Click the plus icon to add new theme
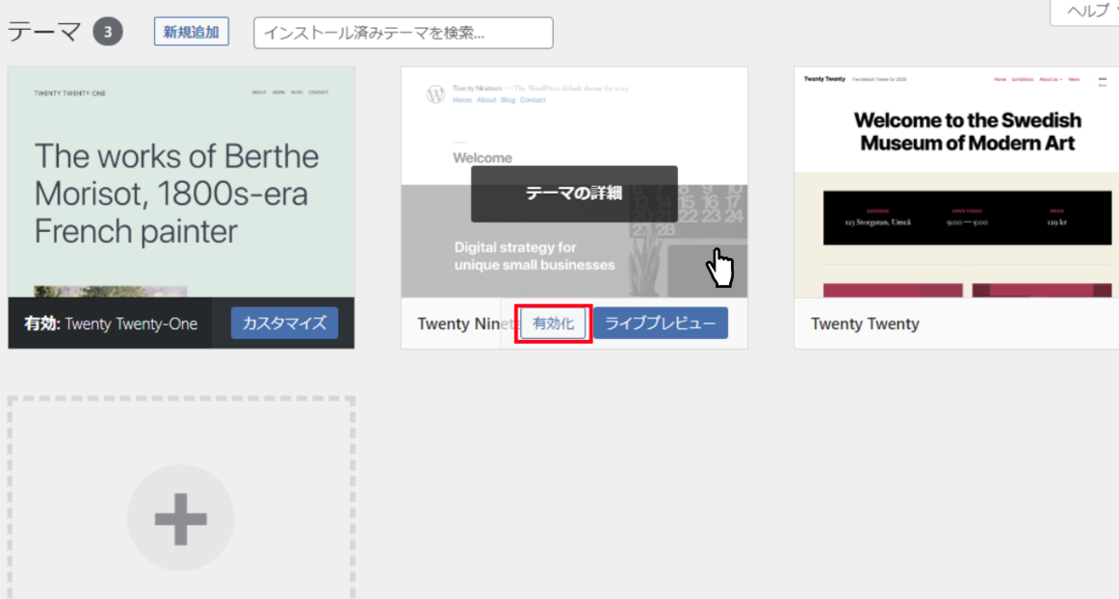The height and width of the screenshot is (599, 1119). 181,517
